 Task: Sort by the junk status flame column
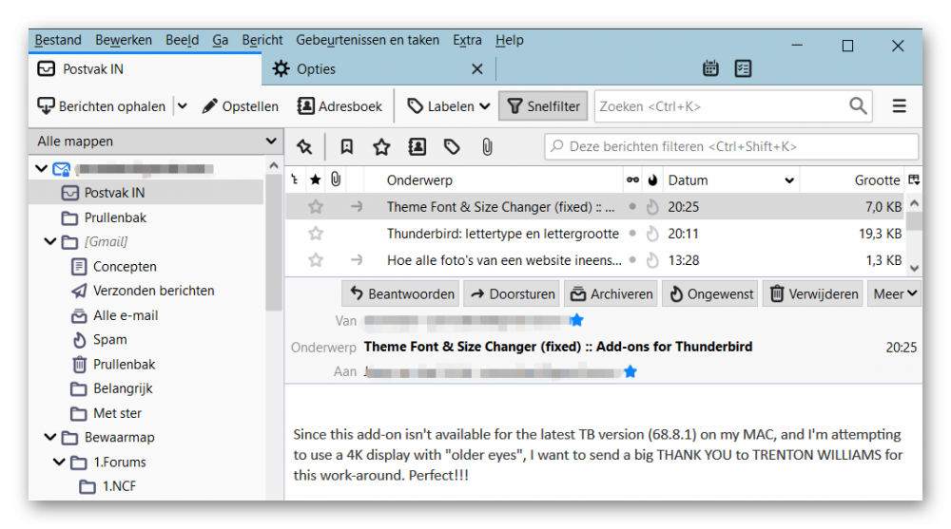tap(652, 179)
